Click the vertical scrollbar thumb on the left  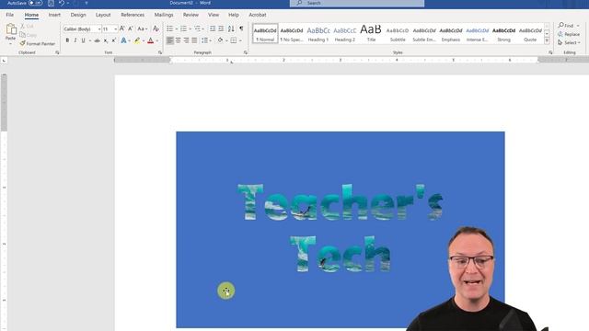[x=4, y=103]
